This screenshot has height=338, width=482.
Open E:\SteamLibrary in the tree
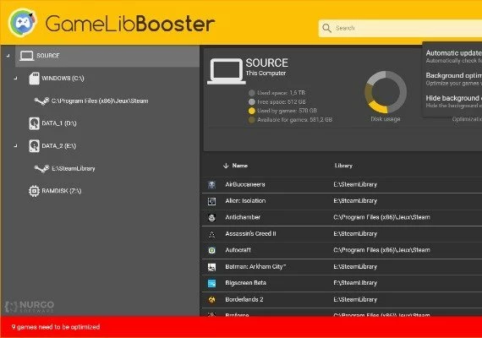74,168
